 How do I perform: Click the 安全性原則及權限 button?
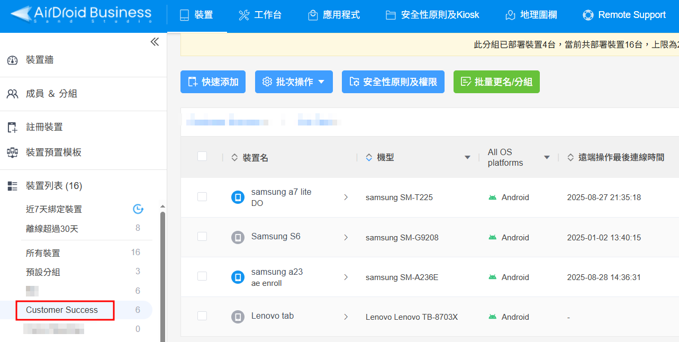pos(393,82)
